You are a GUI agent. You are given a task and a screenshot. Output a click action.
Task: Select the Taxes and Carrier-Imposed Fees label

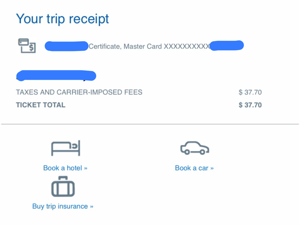pyautogui.click(x=79, y=92)
